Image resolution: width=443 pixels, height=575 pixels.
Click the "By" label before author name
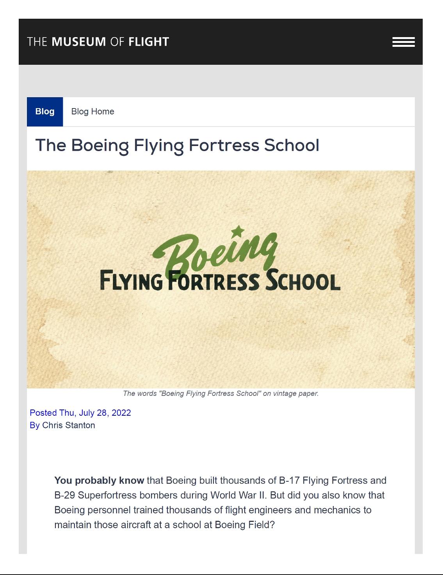pyautogui.click(x=34, y=425)
